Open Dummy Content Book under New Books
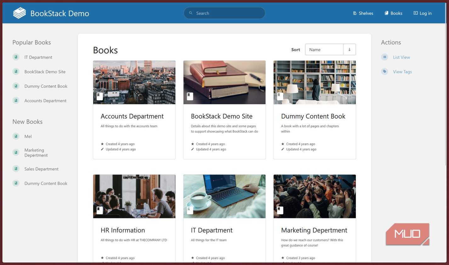449x265 pixels. [x=46, y=183]
